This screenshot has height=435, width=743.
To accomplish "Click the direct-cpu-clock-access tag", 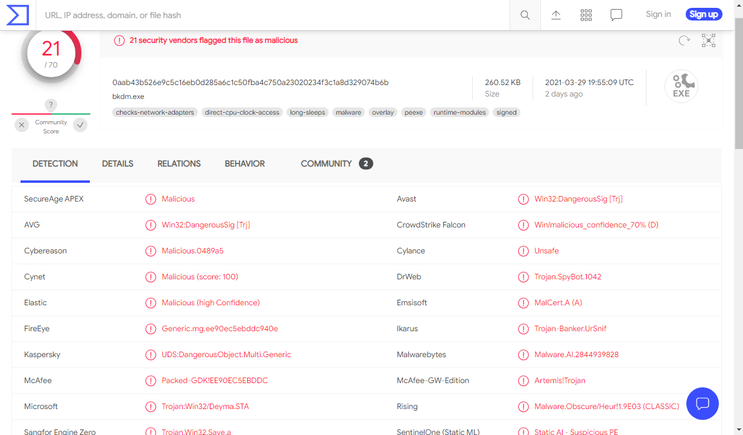I will coord(242,112).
